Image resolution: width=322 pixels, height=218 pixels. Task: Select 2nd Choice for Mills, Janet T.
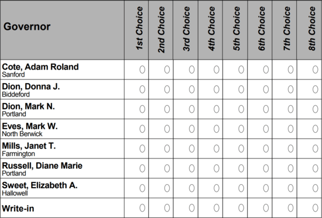pos(167,148)
